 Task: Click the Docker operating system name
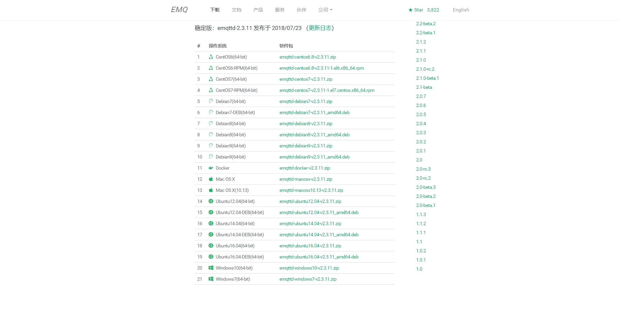222,168
